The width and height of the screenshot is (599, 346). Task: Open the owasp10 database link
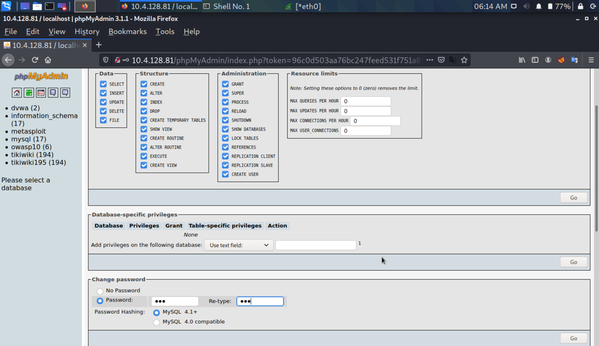point(31,147)
